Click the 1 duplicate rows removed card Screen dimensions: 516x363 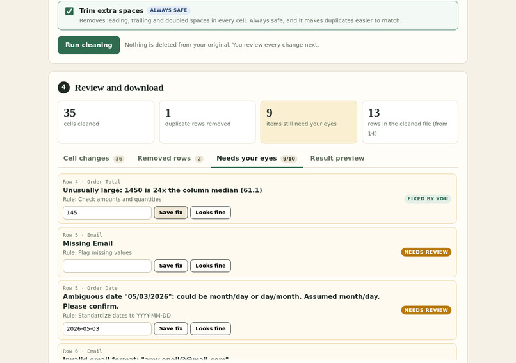[x=207, y=122]
